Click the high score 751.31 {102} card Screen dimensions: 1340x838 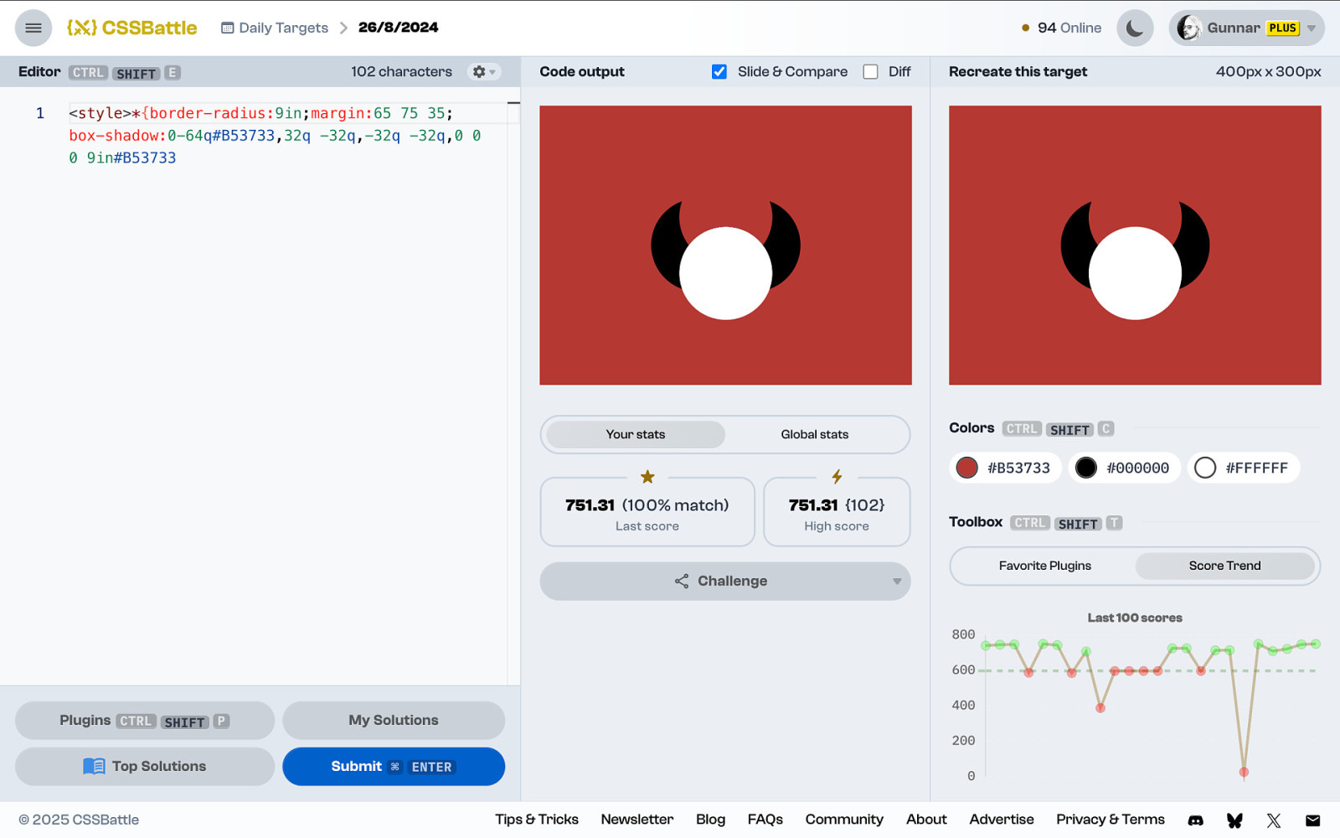pos(837,512)
